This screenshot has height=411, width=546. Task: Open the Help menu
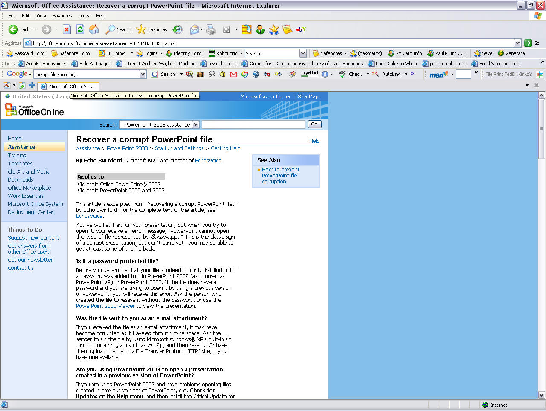100,16
